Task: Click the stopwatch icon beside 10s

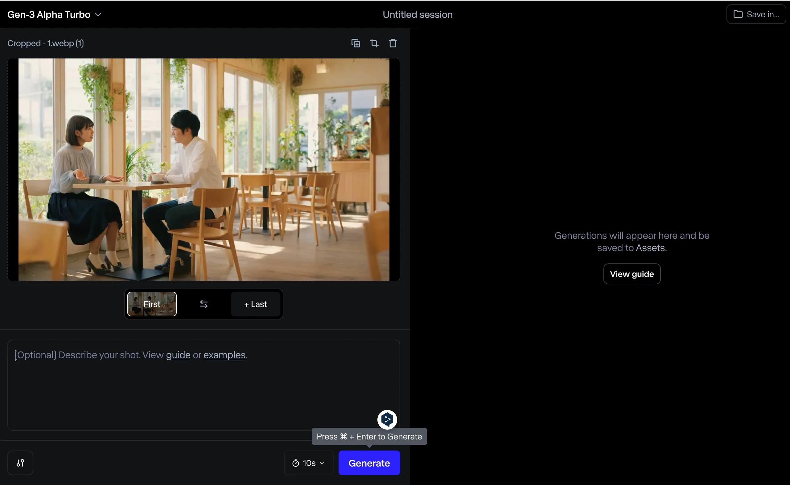Action: point(295,463)
